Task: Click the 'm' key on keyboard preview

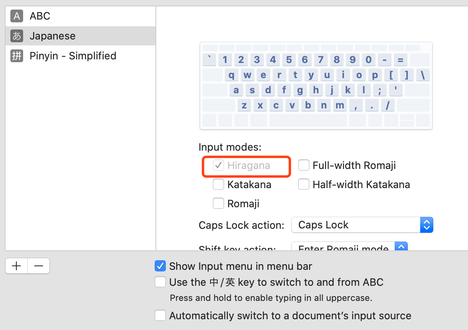Action: (340, 105)
